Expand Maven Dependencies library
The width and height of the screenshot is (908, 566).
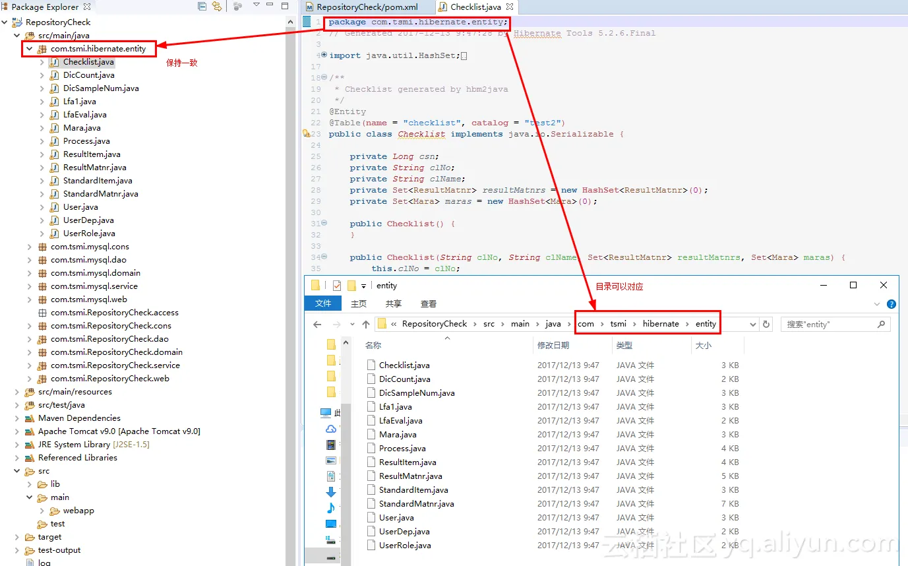[x=17, y=418]
